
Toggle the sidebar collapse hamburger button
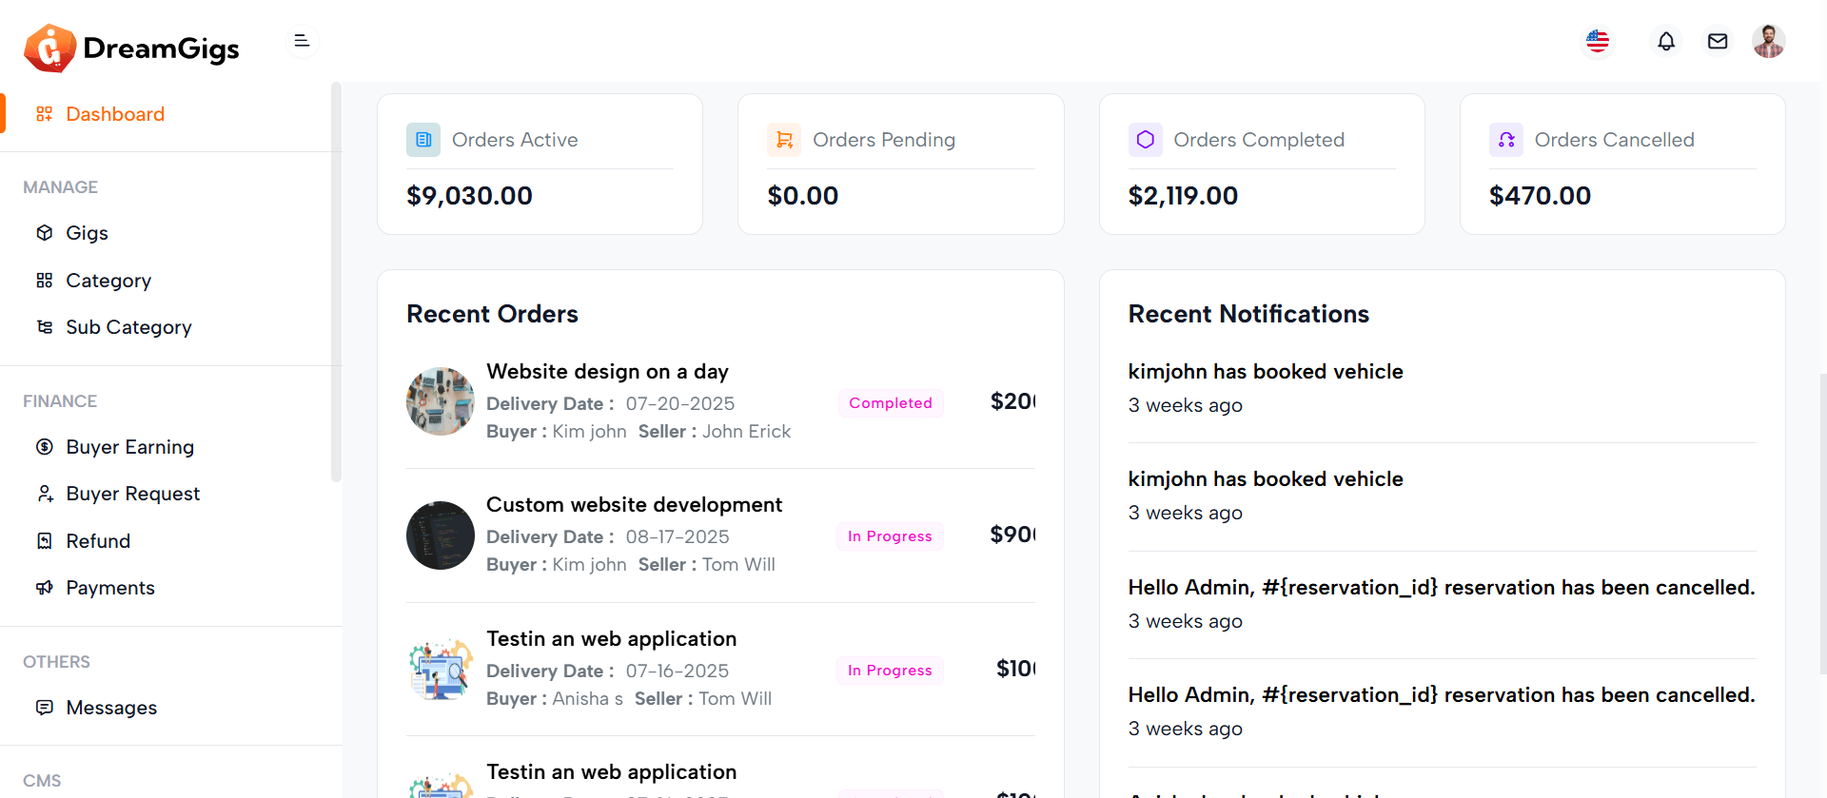coord(302,41)
